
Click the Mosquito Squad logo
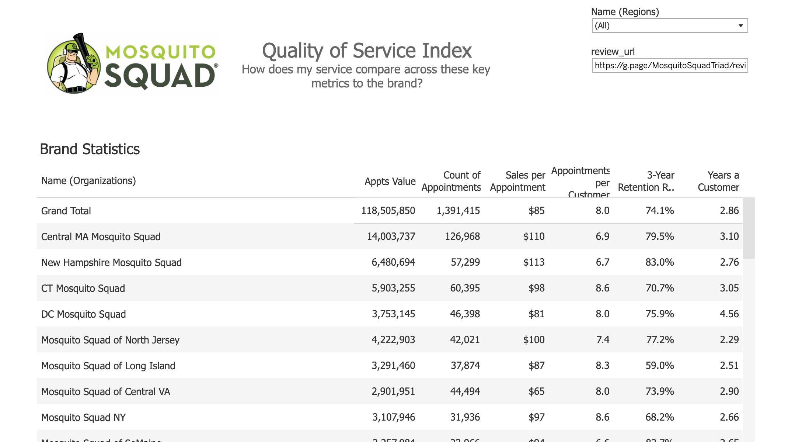(133, 63)
